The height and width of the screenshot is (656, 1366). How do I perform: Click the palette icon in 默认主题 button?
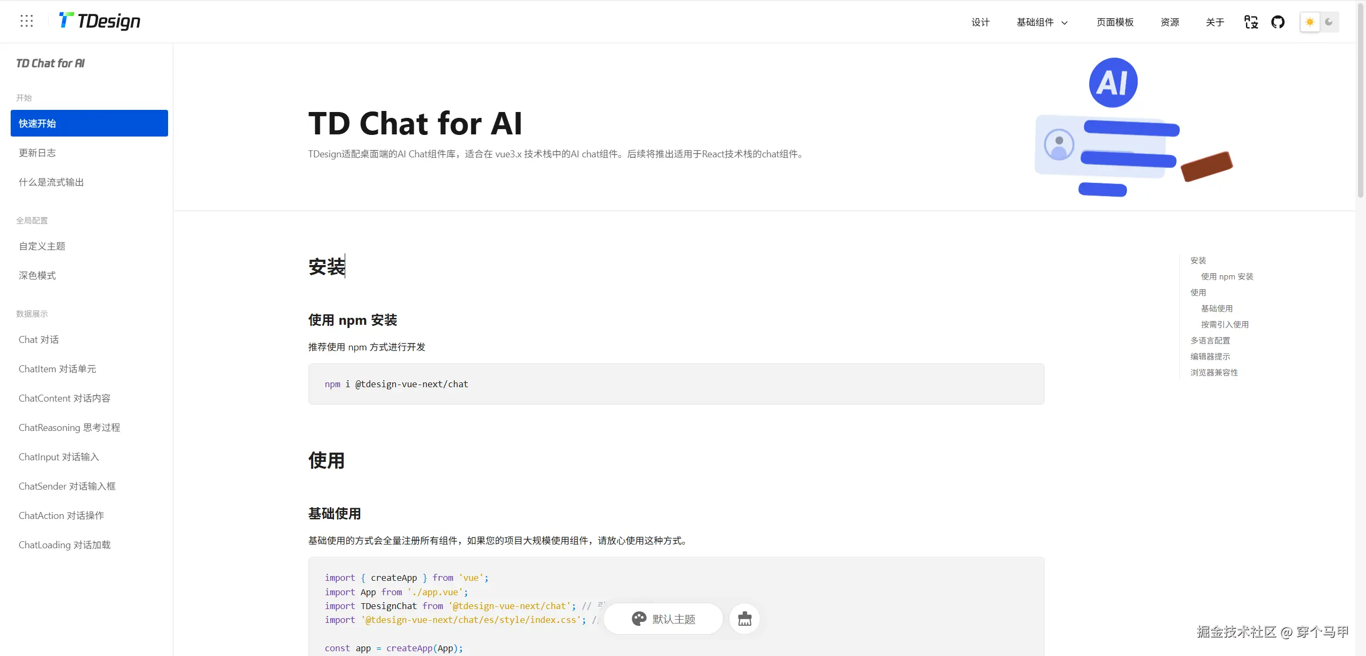(639, 619)
